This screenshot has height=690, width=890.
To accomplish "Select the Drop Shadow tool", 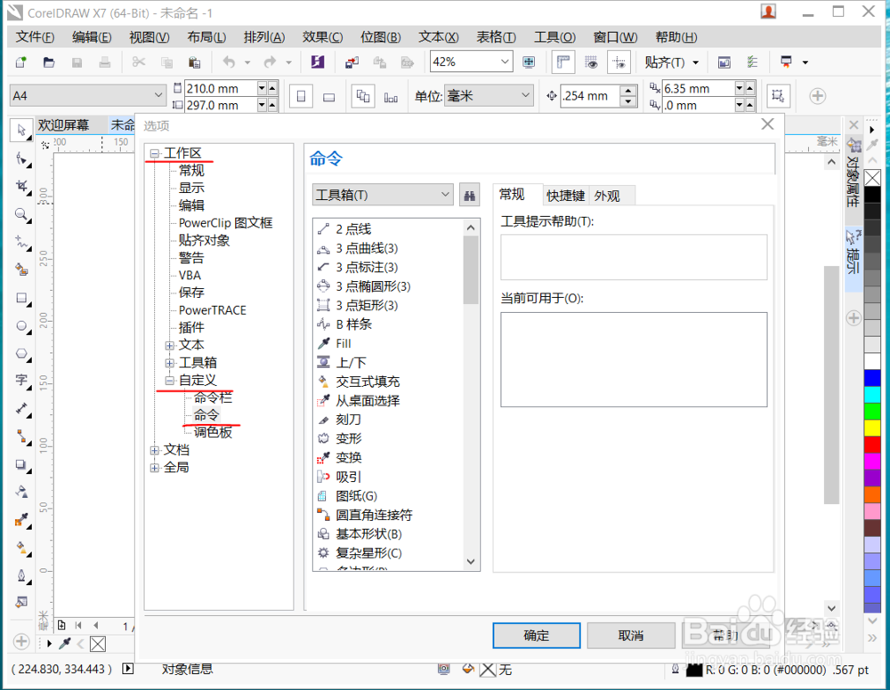I will coord(21,465).
